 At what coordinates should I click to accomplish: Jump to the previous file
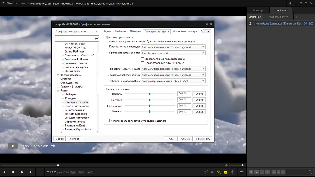[x=22, y=172]
